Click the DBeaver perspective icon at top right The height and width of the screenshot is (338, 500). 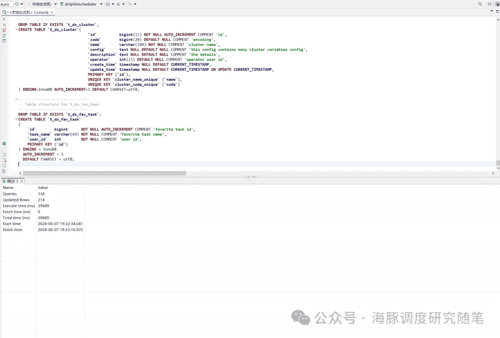pyautogui.click(x=496, y=4)
